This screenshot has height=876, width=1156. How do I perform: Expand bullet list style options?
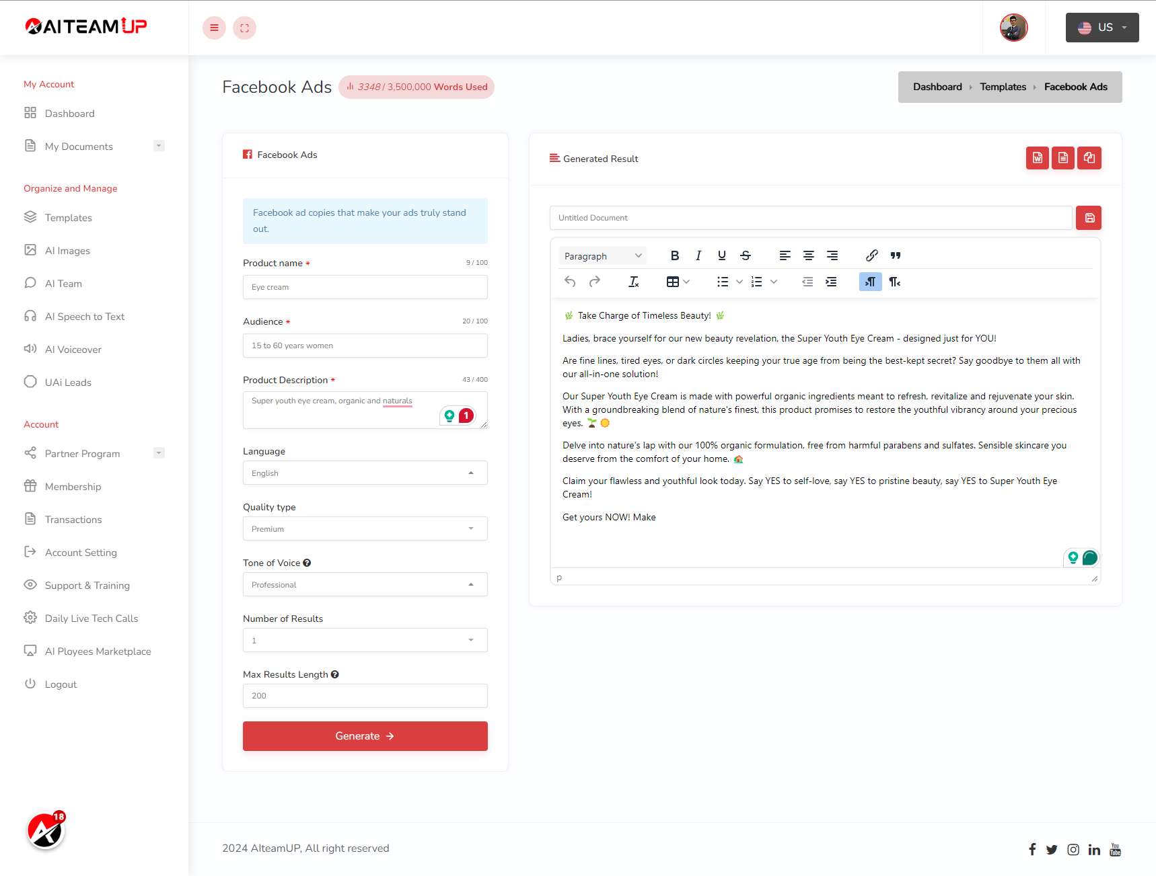[739, 282]
